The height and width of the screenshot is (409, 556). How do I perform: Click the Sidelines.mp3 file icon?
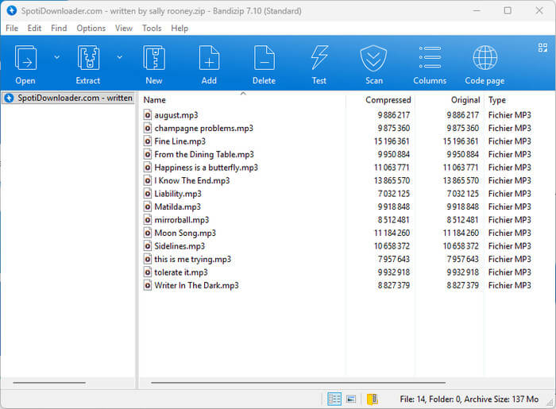(x=148, y=246)
